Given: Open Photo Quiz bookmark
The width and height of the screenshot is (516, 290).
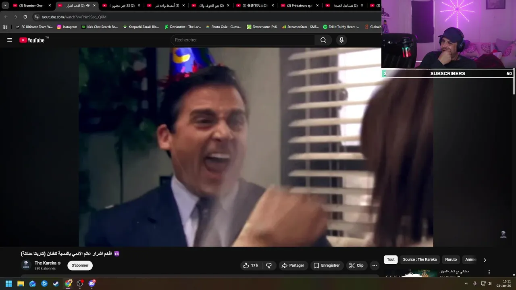Looking at the screenshot, I should coord(223,27).
